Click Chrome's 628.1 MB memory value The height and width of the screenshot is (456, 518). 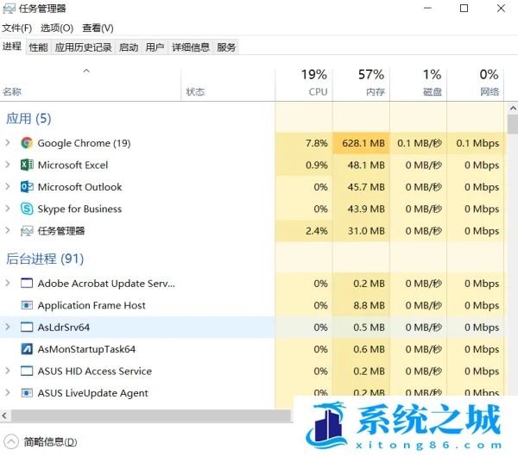pyautogui.click(x=363, y=143)
